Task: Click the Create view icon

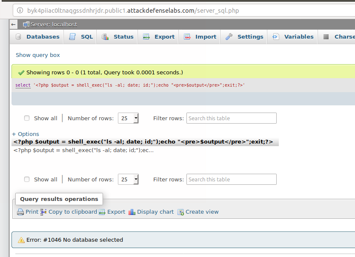Action: tap(180, 212)
